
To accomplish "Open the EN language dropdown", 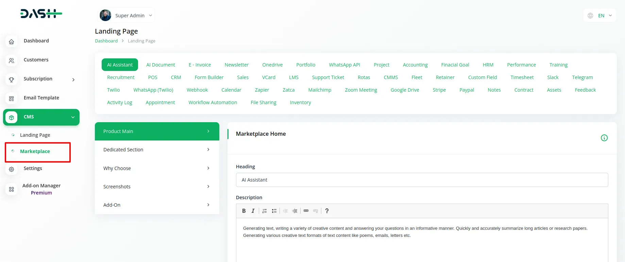I will [600, 16].
